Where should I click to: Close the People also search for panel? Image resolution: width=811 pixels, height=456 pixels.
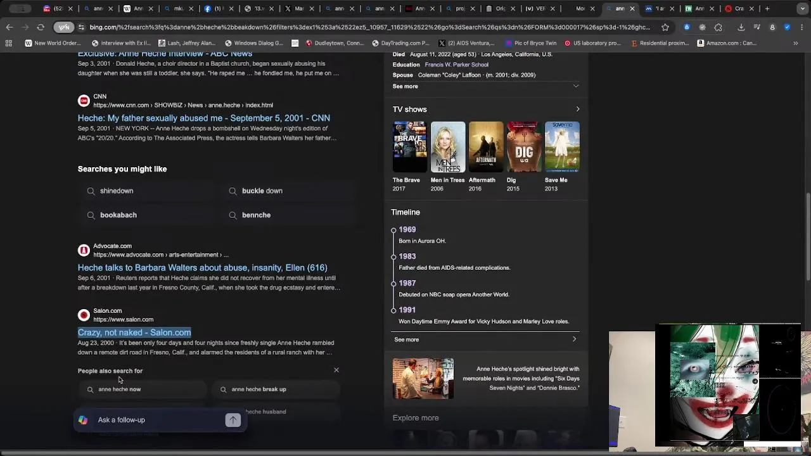point(336,370)
